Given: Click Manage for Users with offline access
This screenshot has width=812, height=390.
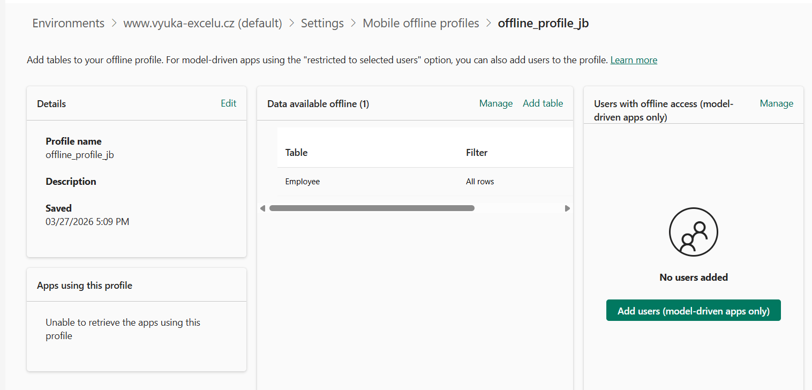Looking at the screenshot, I should click(x=776, y=103).
